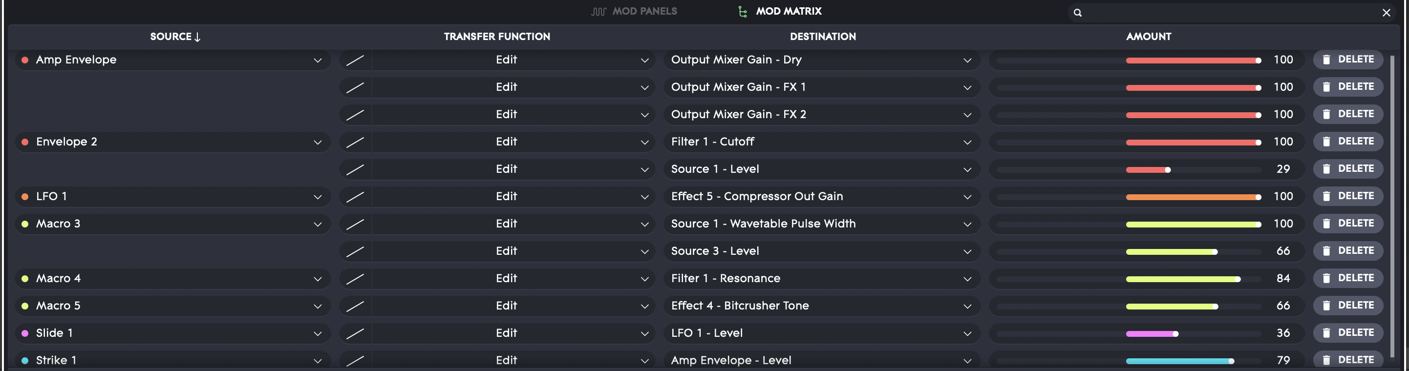Viewport: 1409px width, 371px height.
Task: Delete the Effect 4 - Bitcrusher Tone routing
Action: pyautogui.click(x=1348, y=306)
